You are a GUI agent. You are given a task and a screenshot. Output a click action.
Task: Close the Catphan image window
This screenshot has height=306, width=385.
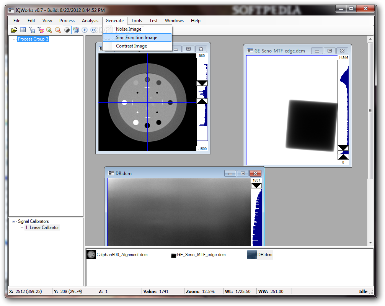(201, 49)
